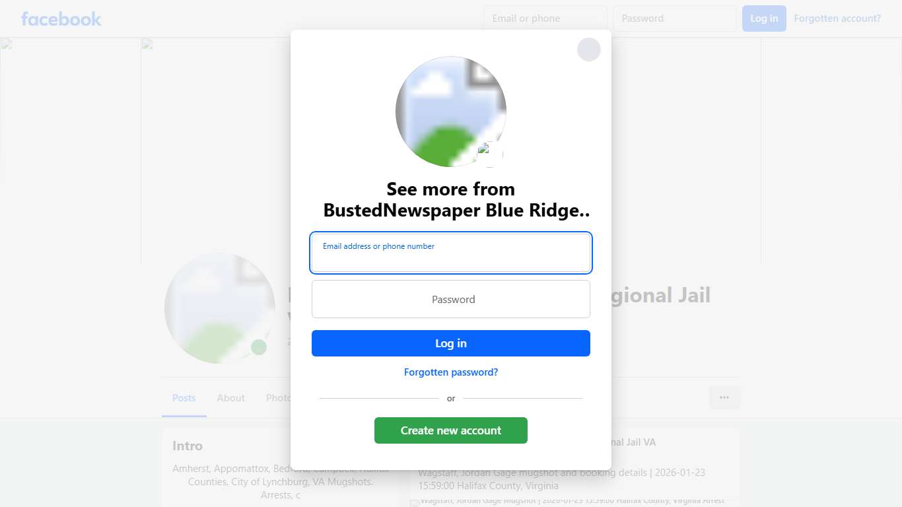The height and width of the screenshot is (507, 902).
Task: Click small badge icon beside popup avatar
Action: tap(489, 154)
